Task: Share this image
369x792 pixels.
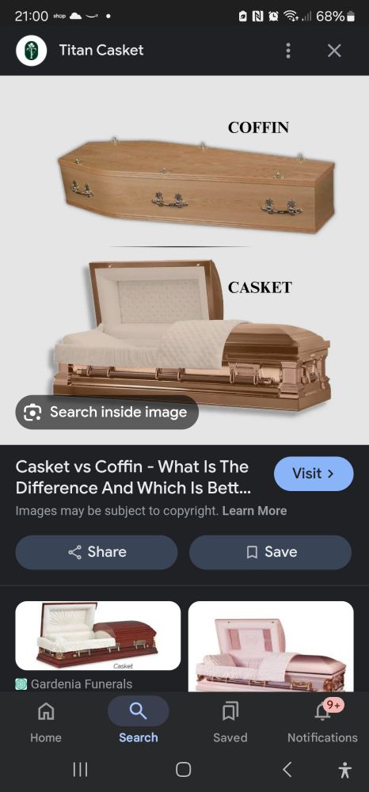Action: [97, 552]
